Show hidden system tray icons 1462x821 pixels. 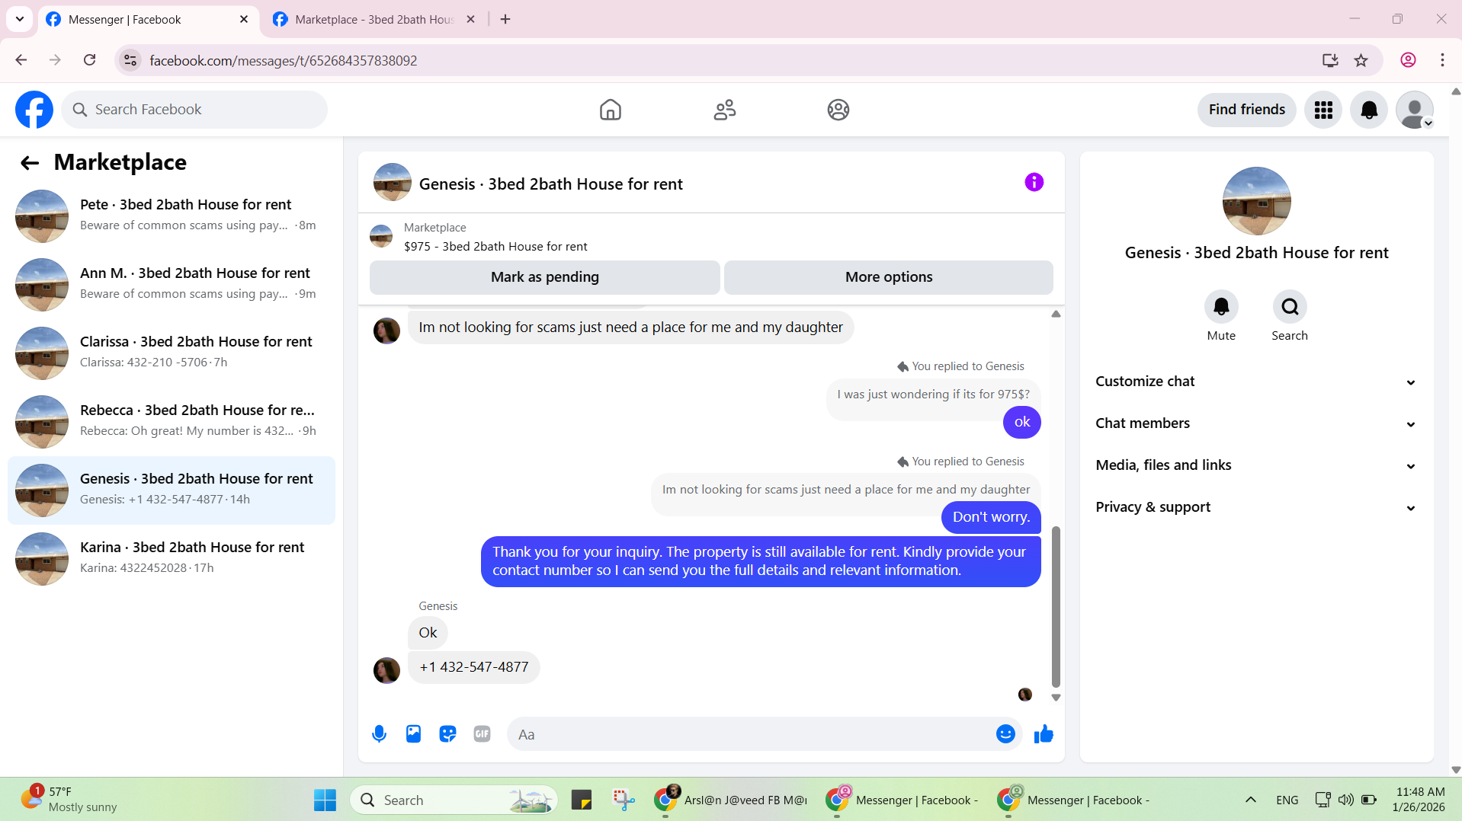(x=1250, y=800)
